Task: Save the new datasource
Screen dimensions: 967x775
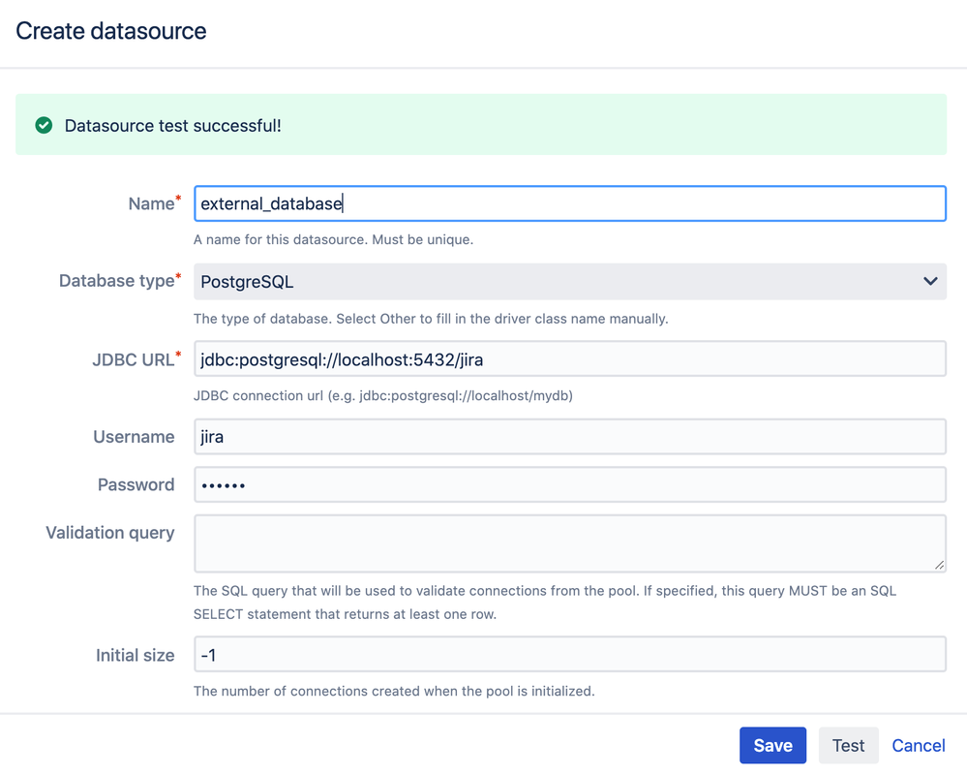Action: tap(772, 745)
